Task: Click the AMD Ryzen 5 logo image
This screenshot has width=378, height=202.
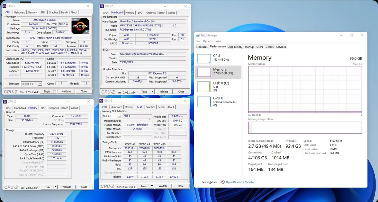Action: click(x=81, y=26)
